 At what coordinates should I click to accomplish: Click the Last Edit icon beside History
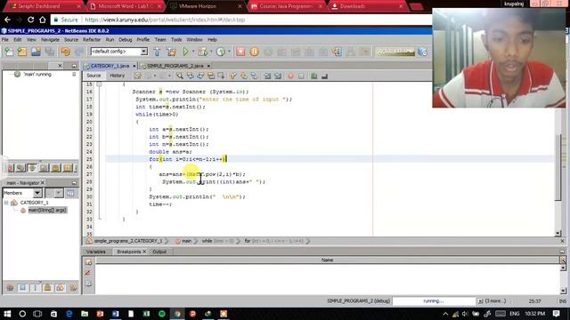coord(138,76)
